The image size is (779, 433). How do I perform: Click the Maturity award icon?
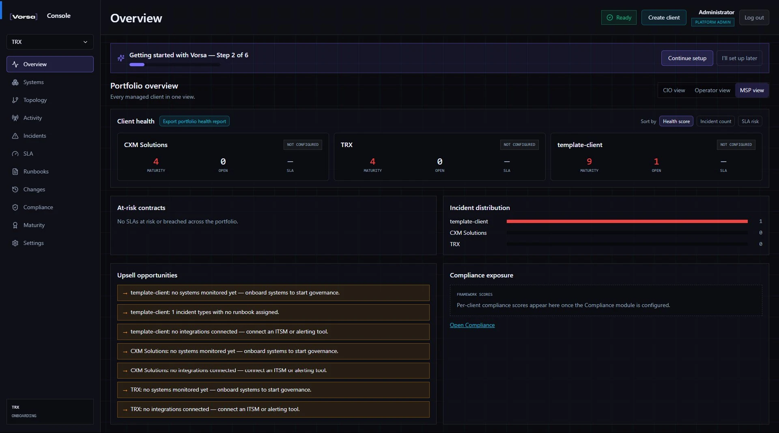pyautogui.click(x=15, y=225)
